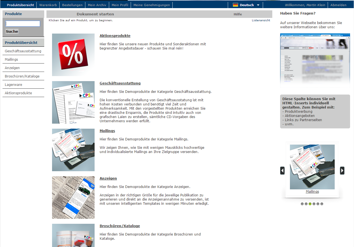Click the red percent Aktionsprodukte icon
The image size is (354, 247).
tap(73, 55)
